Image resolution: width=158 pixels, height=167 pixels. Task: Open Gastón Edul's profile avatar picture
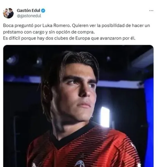pos(8,13)
